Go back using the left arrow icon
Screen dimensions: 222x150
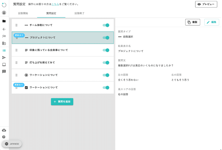(4, 29)
